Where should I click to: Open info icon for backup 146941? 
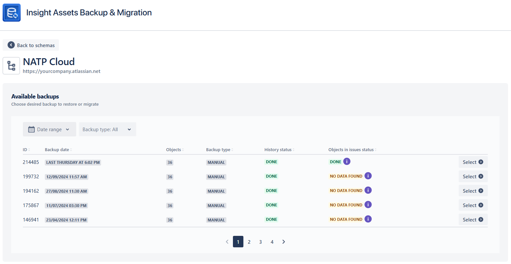pos(368,219)
